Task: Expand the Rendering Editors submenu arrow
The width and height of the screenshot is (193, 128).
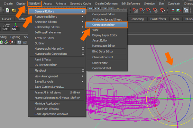Action: (82, 17)
